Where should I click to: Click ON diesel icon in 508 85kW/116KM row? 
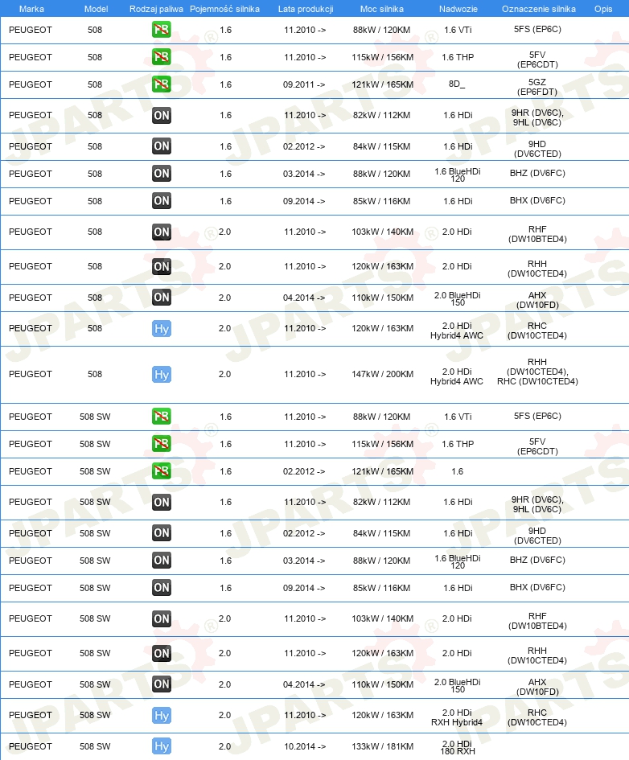pyautogui.click(x=162, y=201)
